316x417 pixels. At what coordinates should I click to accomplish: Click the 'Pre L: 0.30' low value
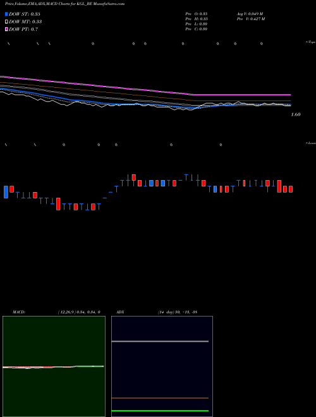(197, 24)
